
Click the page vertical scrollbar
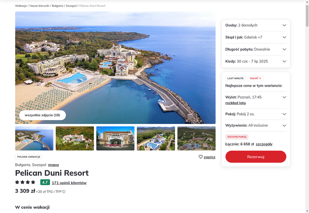pyautogui.click(x=307, y=106)
